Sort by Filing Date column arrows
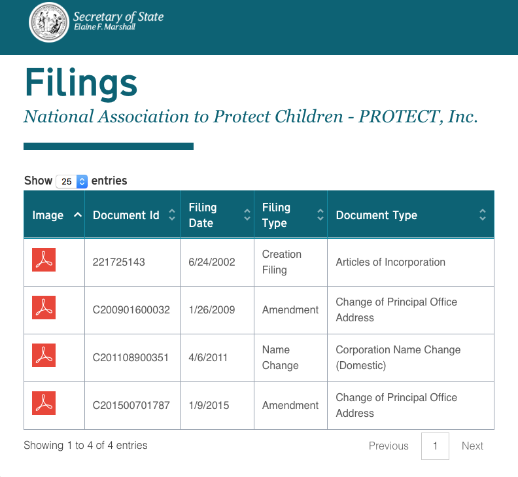518x477 pixels. (247, 215)
